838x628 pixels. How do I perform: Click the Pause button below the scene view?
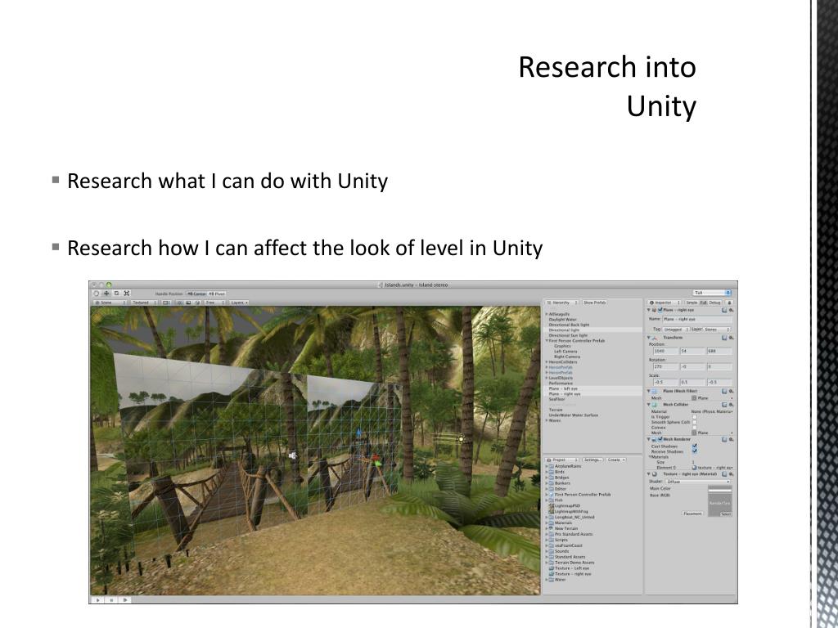tap(111, 600)
